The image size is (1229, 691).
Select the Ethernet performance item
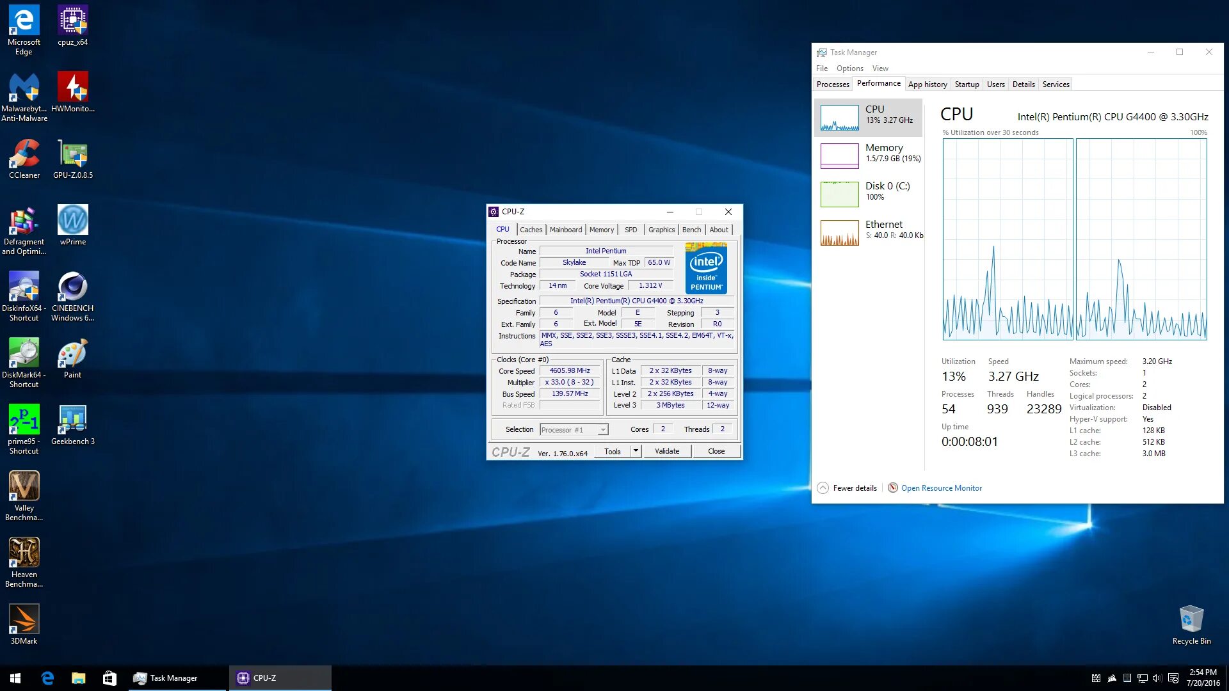pyautogui.click(x=868, y=232)
